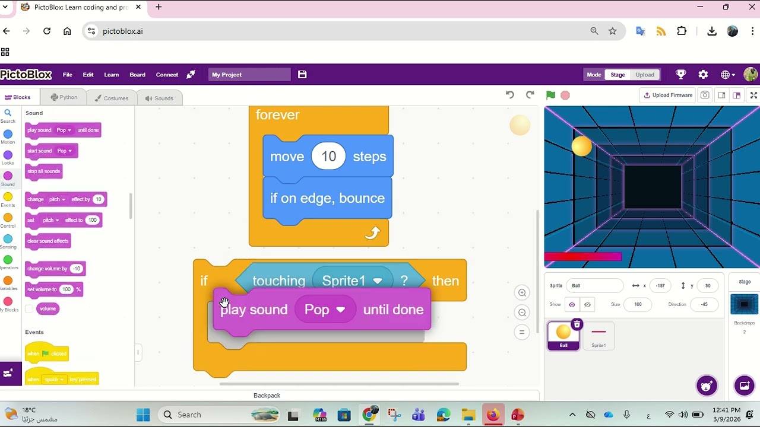The height and width of the screenshot is (427, 760).
Task: Hide the sprite using crossed-eye icon
Action: tap(587, 305)
